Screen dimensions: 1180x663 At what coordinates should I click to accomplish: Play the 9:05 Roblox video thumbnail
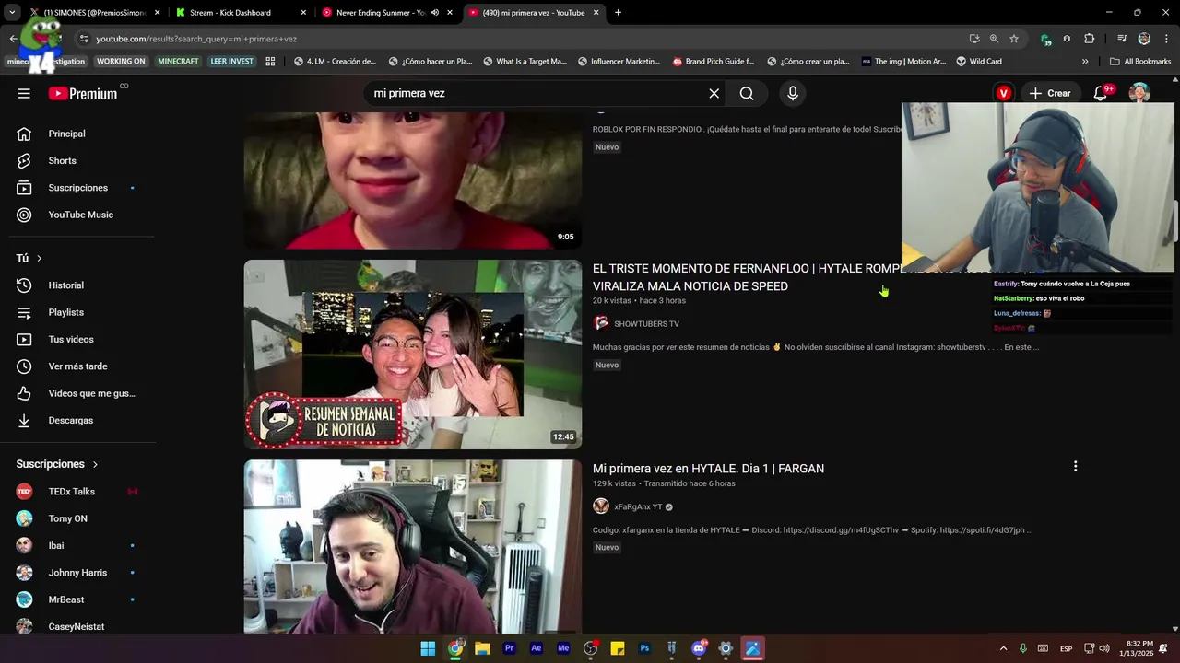click(413, 180)
